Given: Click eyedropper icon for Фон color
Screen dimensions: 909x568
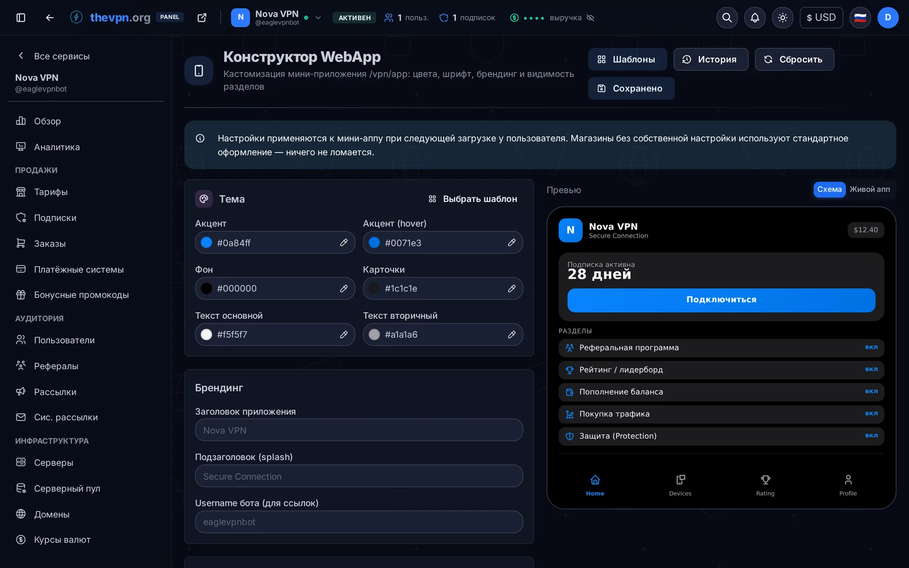Looking at the screenshot, I should click(x=344, y=289).
